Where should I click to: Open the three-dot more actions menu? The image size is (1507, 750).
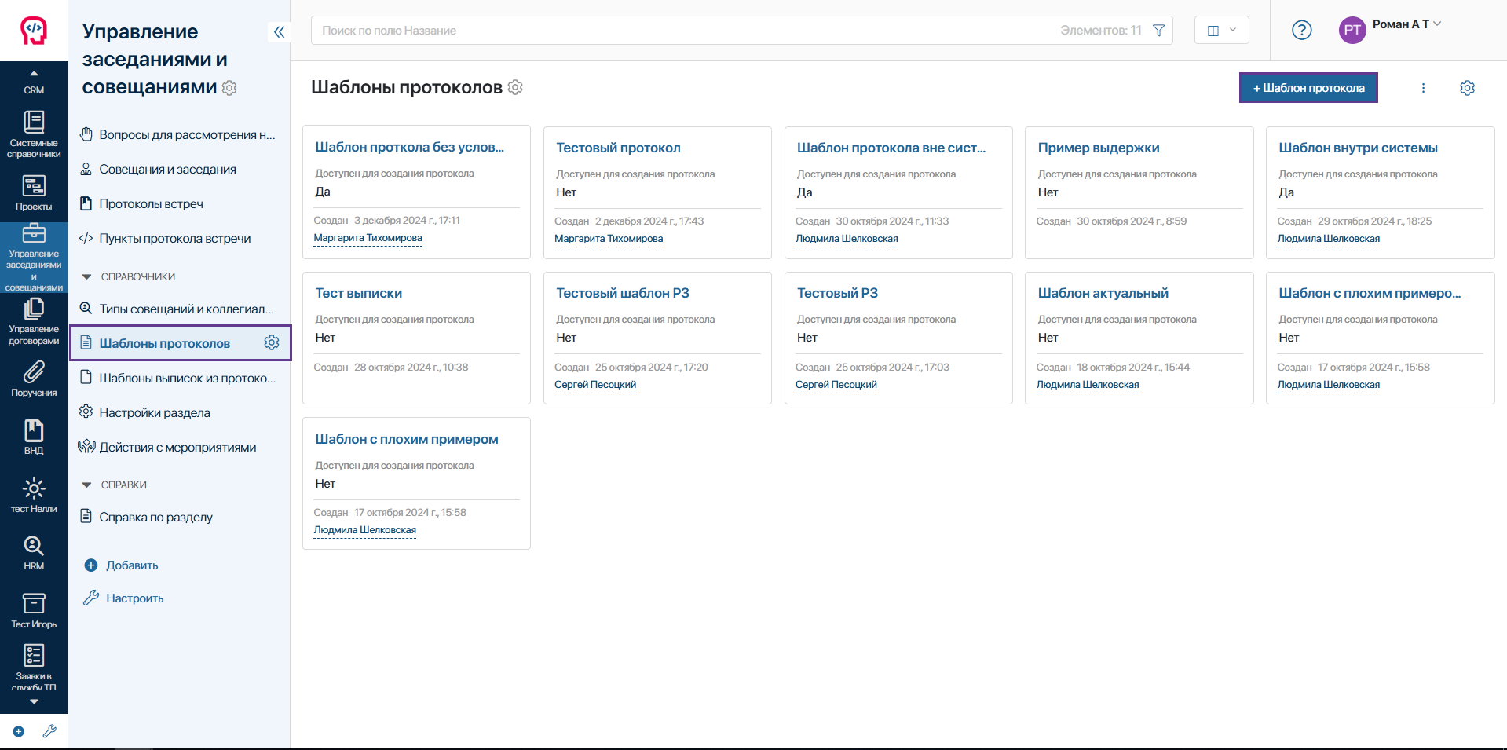pyautogui.click(x=1423, y=88)
